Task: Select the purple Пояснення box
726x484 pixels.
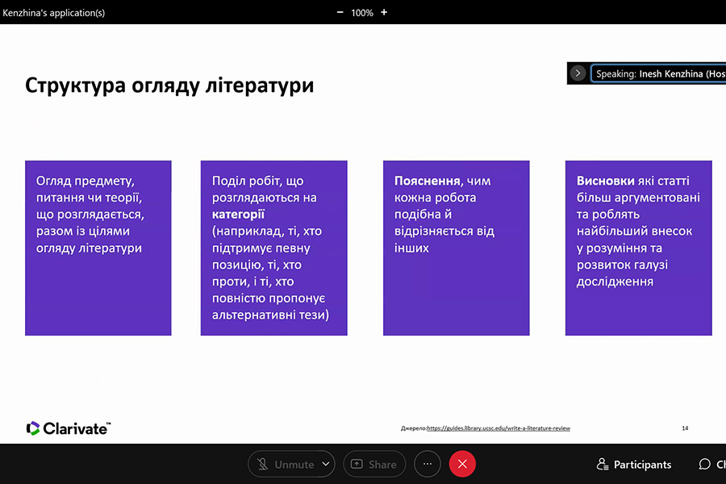Action: point(456,248)
